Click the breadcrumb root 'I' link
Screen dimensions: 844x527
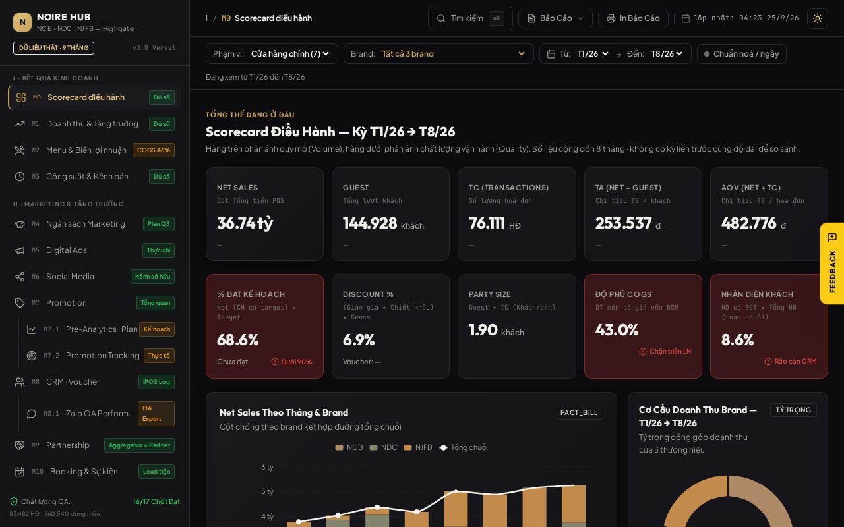coord(206,18)
